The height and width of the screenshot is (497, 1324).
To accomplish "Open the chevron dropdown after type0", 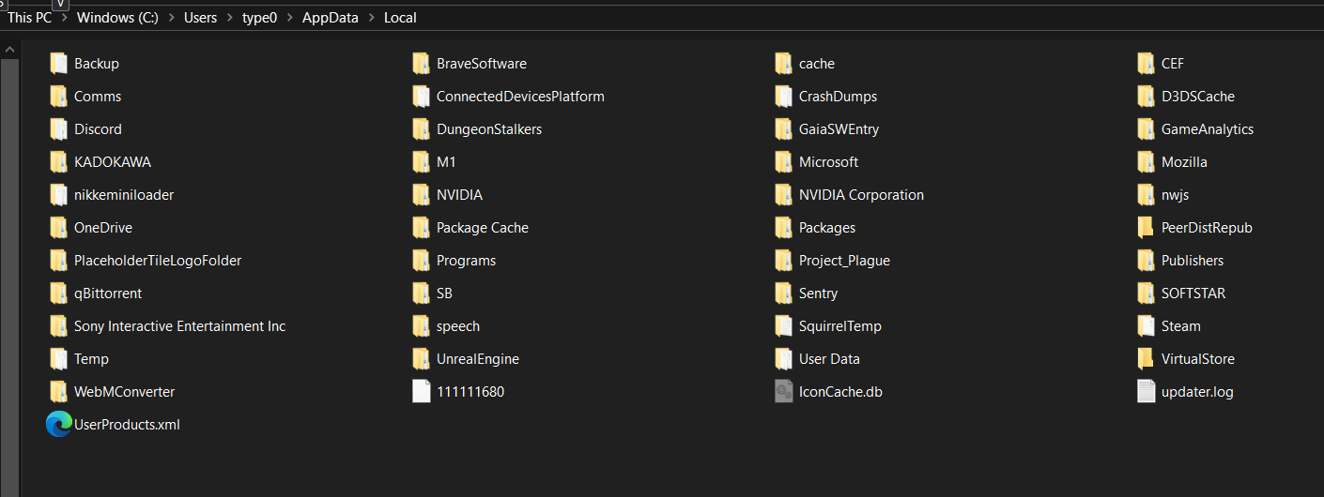I will click(289, 18).
